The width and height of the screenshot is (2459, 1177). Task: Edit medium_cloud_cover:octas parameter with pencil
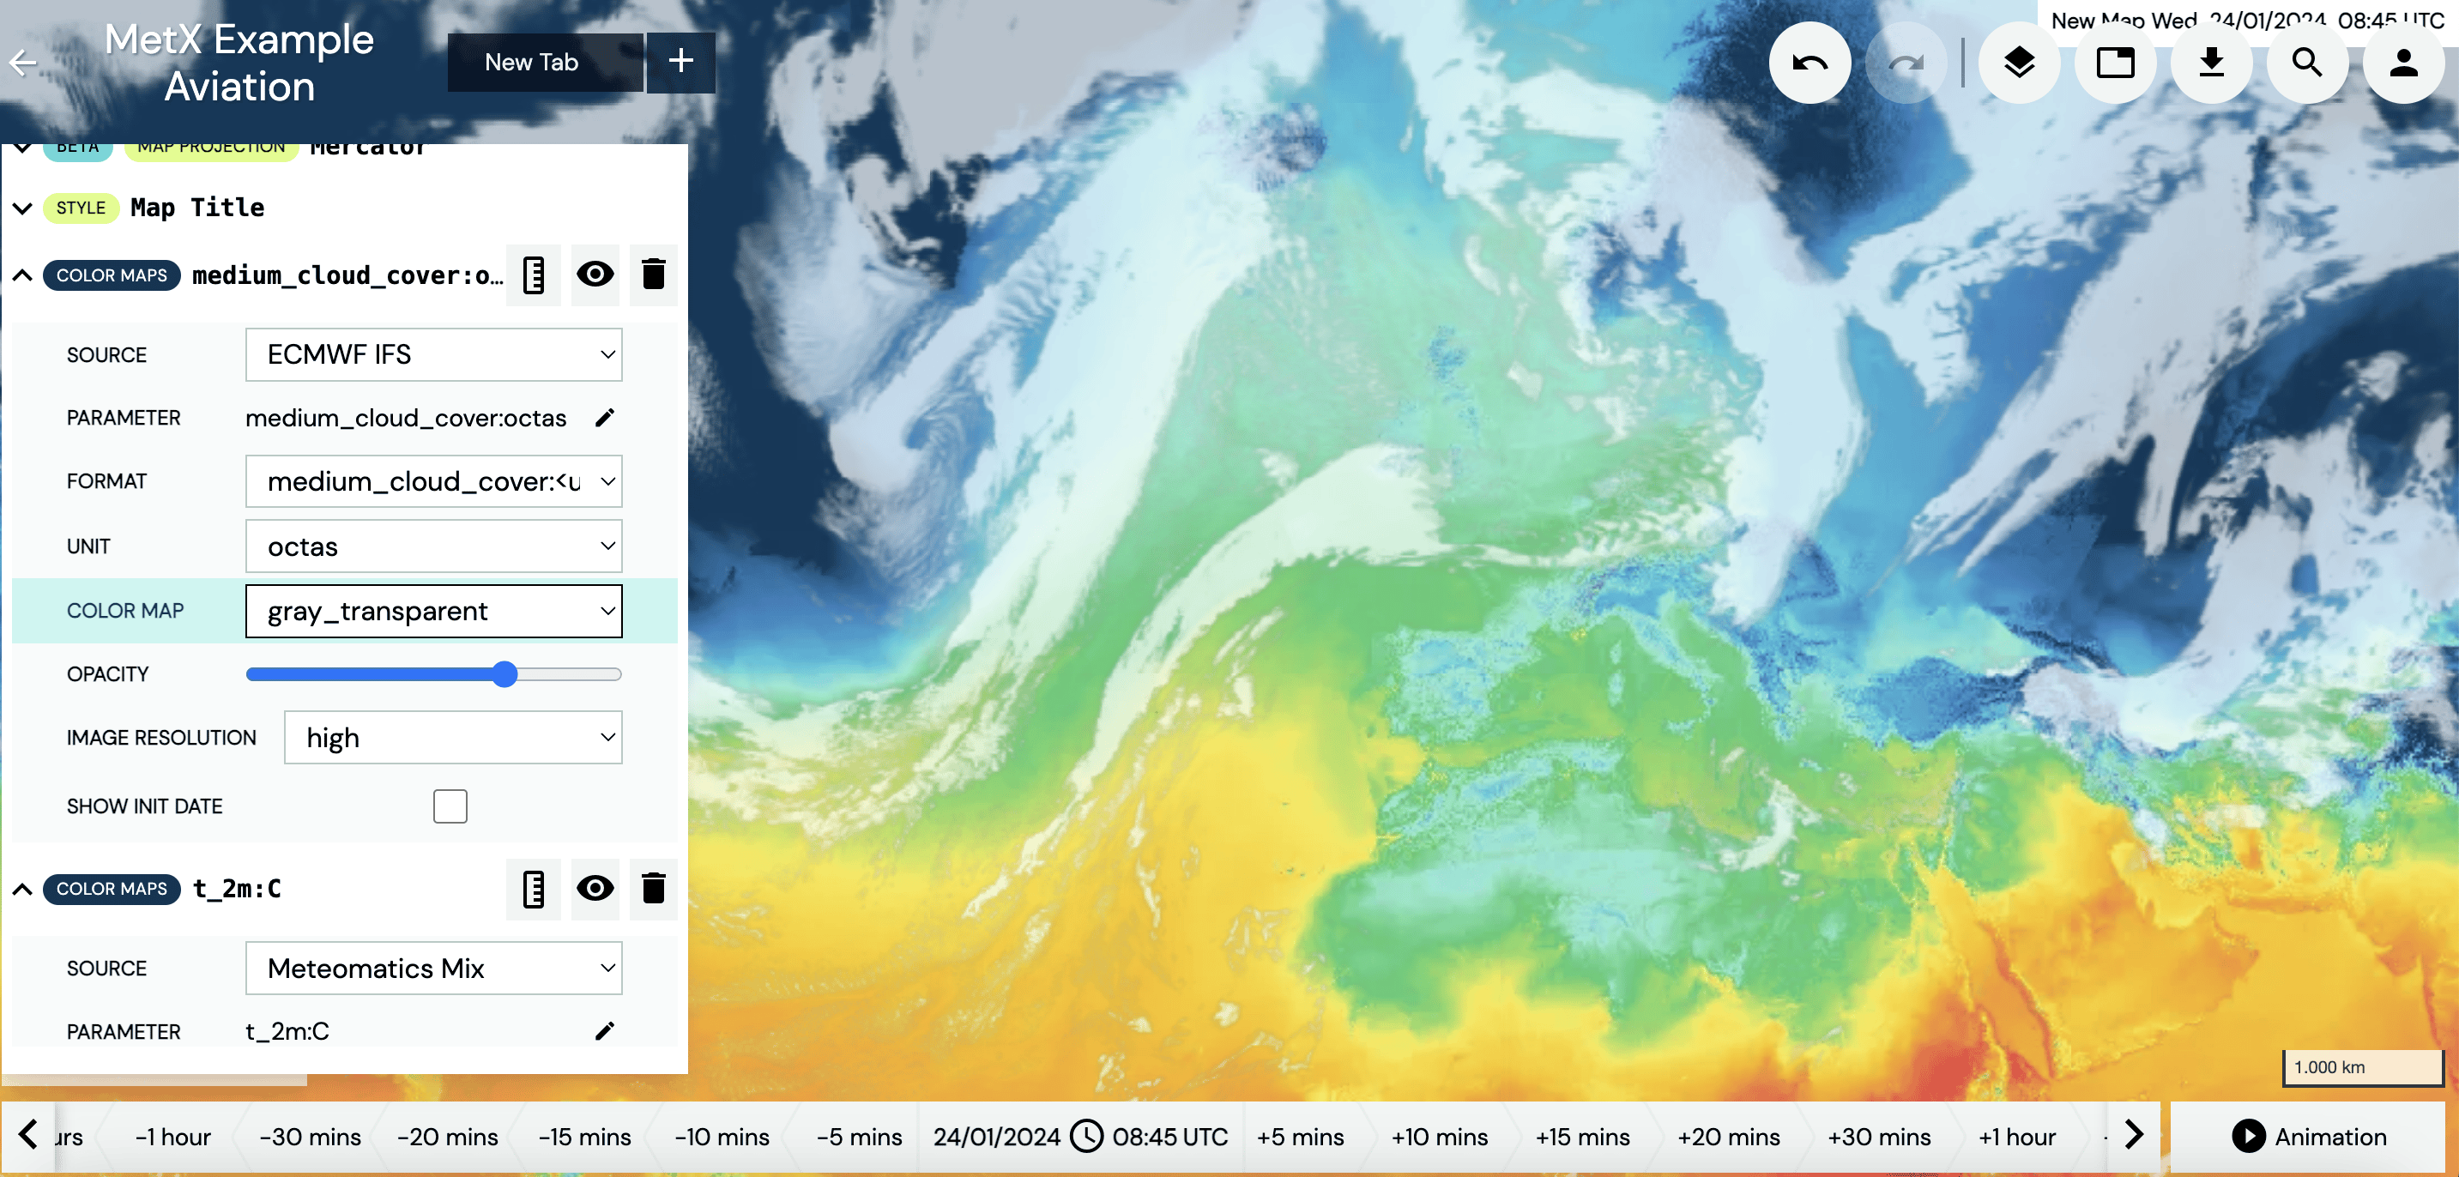click(604, 417)
